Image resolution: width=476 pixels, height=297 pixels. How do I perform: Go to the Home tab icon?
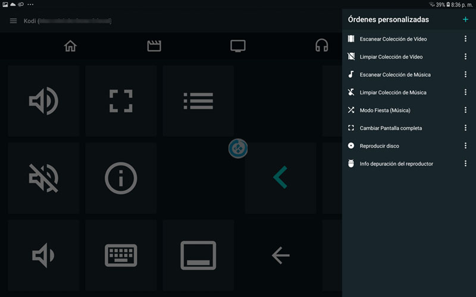(x=70, y=46)
